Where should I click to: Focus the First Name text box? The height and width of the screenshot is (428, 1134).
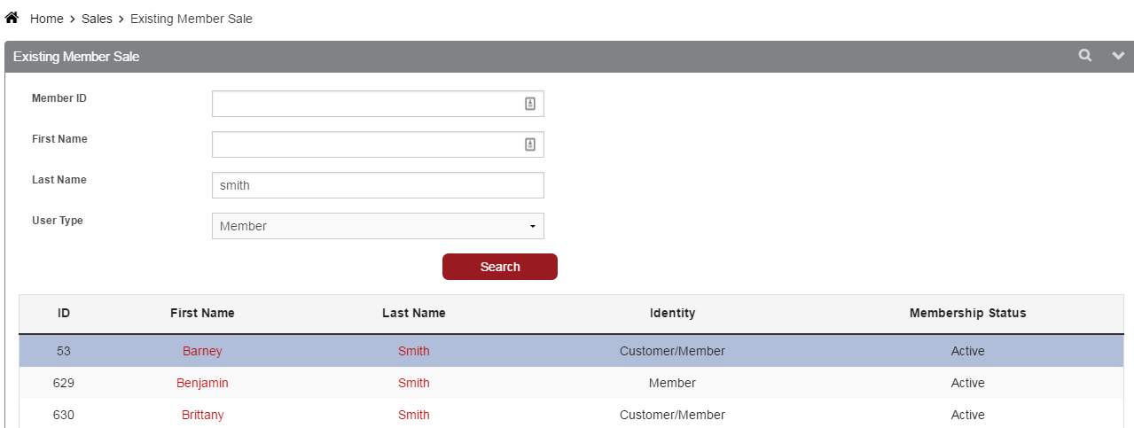tap(364, 144)
